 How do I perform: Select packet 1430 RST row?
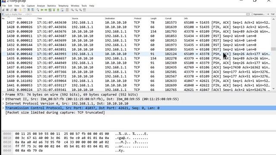136,36
